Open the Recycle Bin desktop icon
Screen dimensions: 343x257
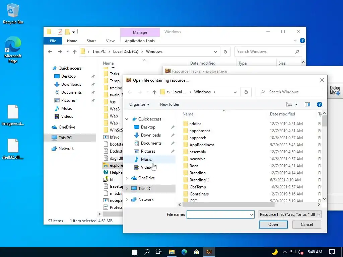click(x=13, y=13)
